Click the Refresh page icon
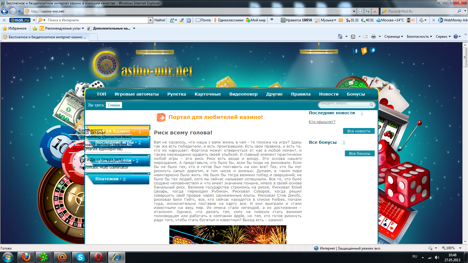The width and height of the screenshot is (468, 263). click(x=368, y=11)
